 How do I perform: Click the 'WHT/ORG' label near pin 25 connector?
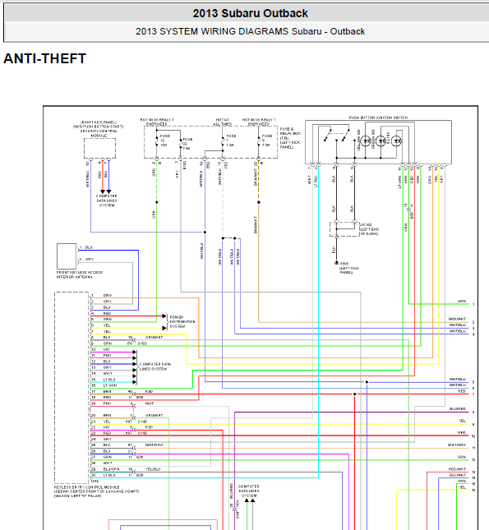[154, 445]
